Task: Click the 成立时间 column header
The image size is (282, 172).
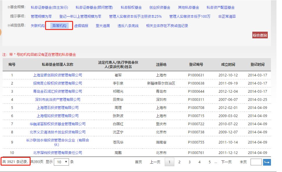Action: (228, 64)
